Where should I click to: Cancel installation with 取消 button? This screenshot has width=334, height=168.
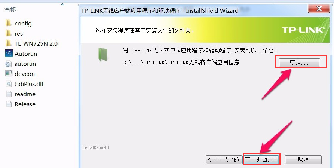point(303,159)
